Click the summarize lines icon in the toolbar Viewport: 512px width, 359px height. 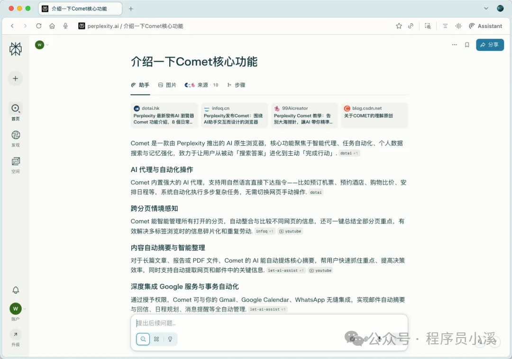[x=445, y=26]
